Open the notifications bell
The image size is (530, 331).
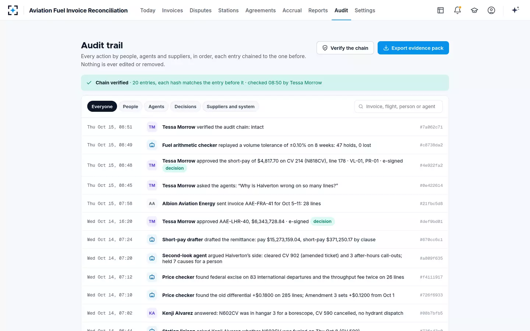click(x=457, y=10)
